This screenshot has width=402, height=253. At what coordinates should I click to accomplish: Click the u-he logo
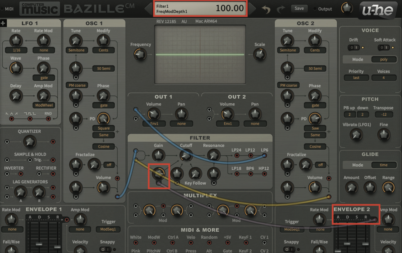point(379,9)
